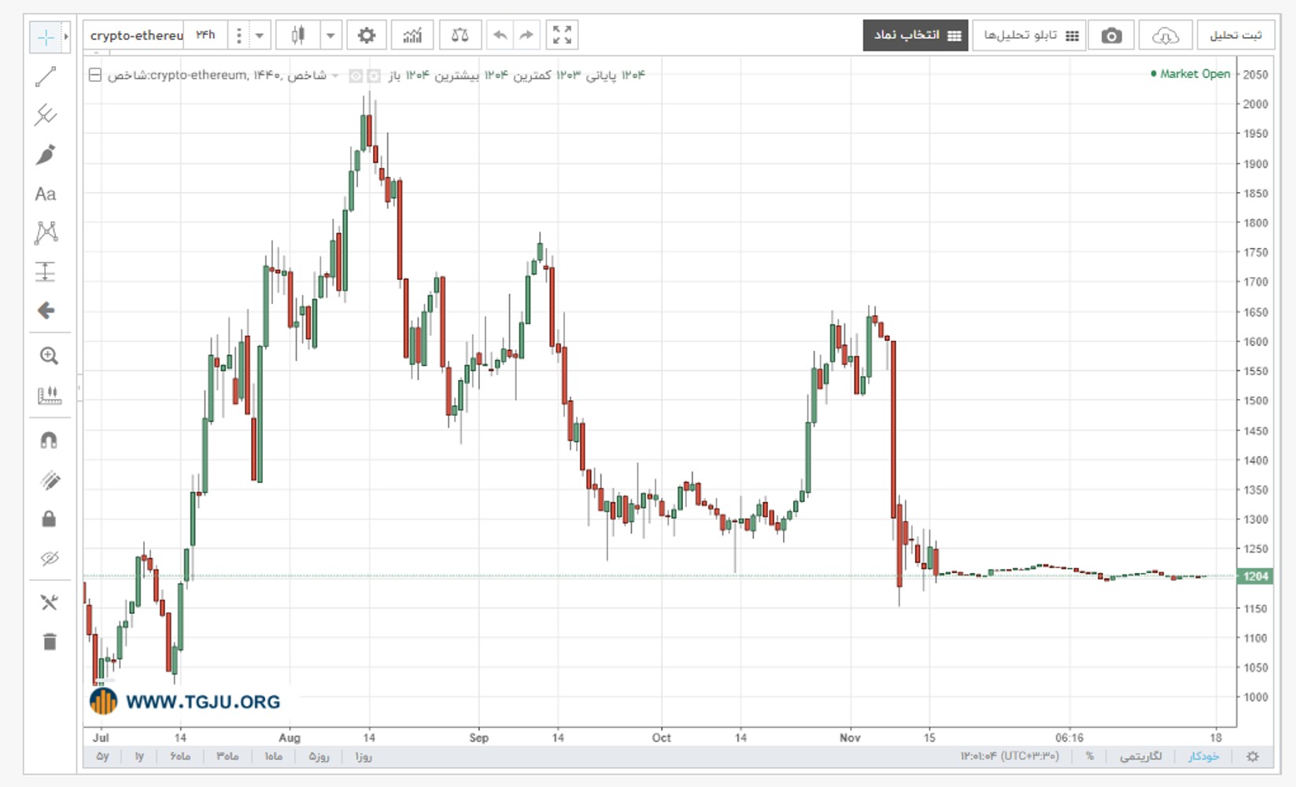This screenshot has width=1296, height=787.
Task: Select the ۵روز time range
Action: pyautogui.click(x=319, y=756)
